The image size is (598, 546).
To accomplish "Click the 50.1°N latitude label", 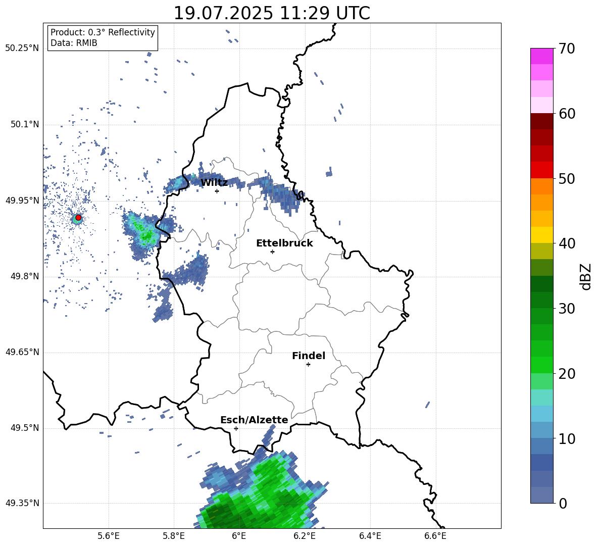I will pos(25,125).
